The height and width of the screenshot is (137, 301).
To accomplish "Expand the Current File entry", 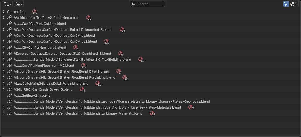I will click(4, 12).
